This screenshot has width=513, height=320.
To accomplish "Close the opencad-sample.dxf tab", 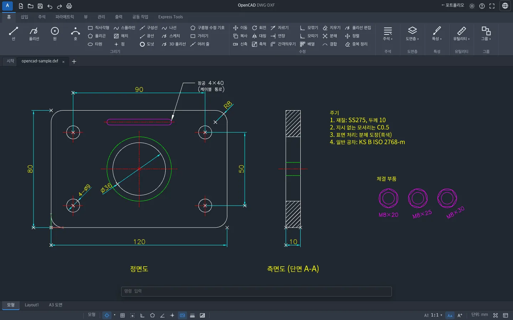I will [63, 62].
